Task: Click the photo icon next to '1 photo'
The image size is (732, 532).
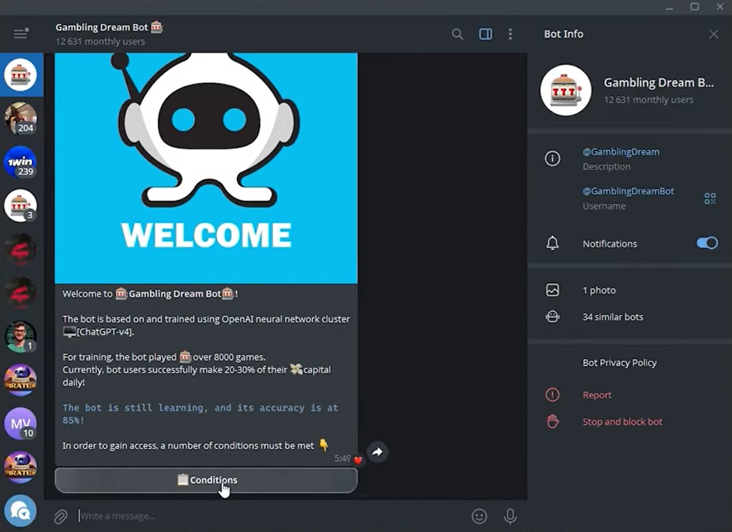Action: [x=553, y=290]
